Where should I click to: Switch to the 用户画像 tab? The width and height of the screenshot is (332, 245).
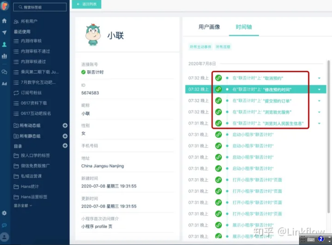(x=209, y=27)
